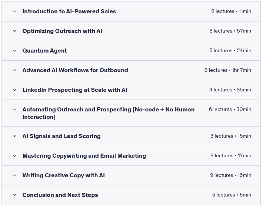263x208 pixels.
Task: Click the '5 lectures • 6min' label
Action: coord(232,195)
